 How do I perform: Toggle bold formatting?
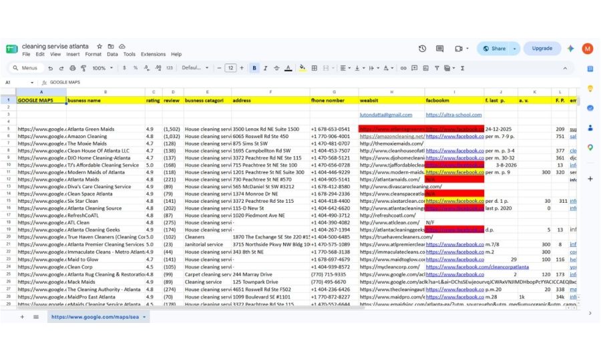tap(254, 68)
